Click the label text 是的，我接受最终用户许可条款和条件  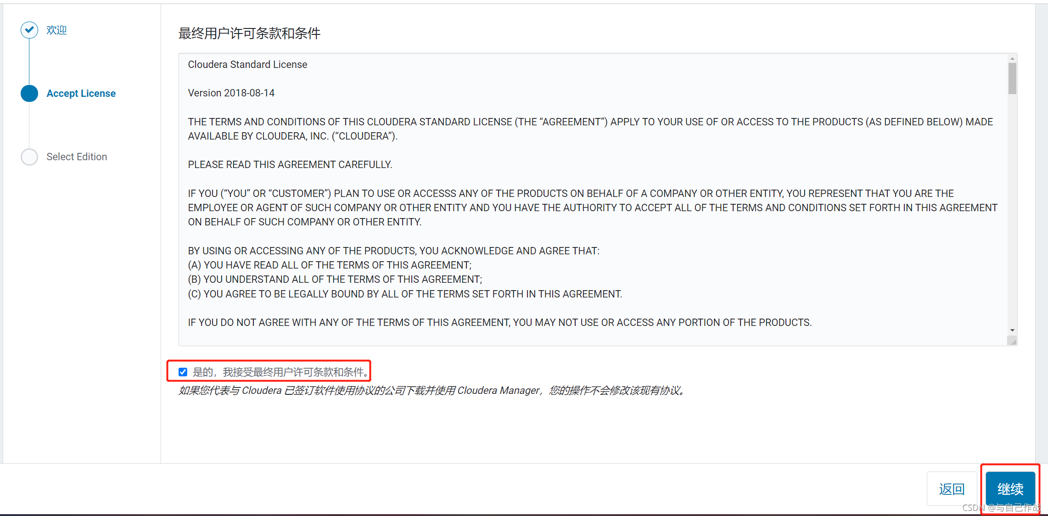pos(280,372)
